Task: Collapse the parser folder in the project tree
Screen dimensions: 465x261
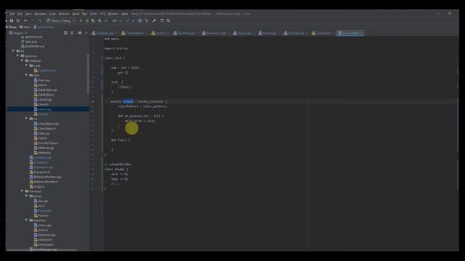Action: pos(27,196)
